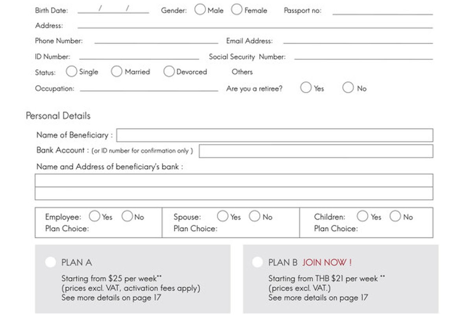Mark No for the retiree question
This screenshot has height=315, width=472.
(348, 88)
